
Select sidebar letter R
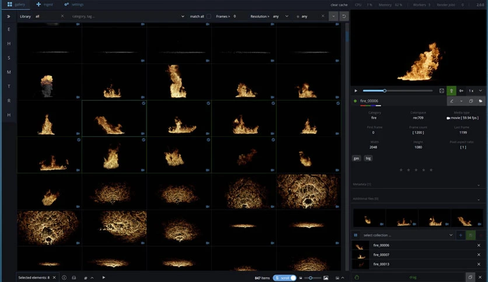(9, 101)
